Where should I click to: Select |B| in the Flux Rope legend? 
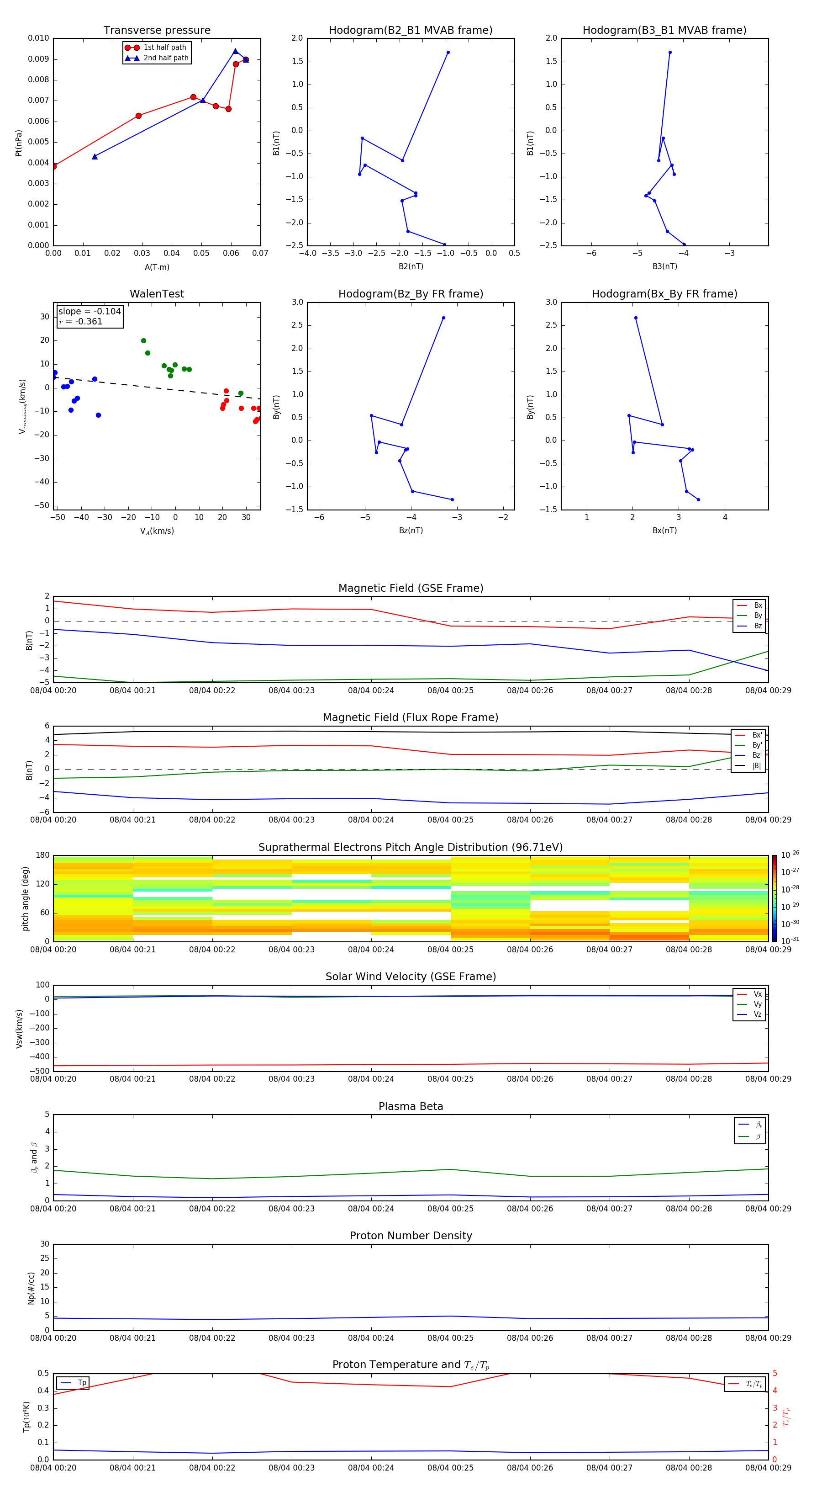click(x=749, y=766)
